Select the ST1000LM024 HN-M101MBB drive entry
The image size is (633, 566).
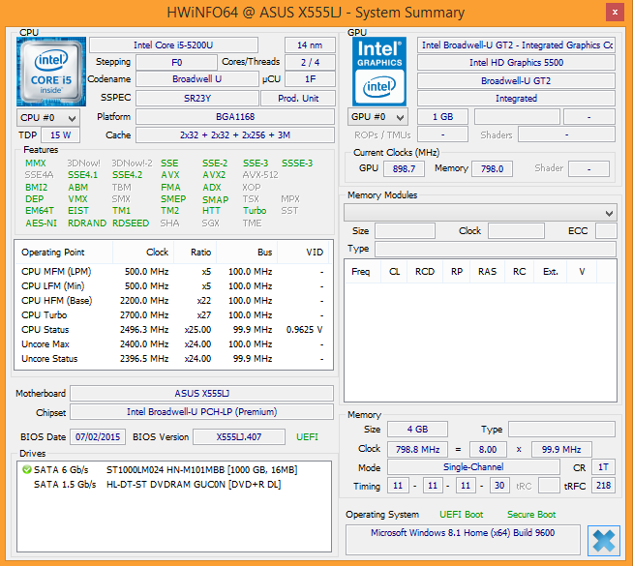coord(173,470)
